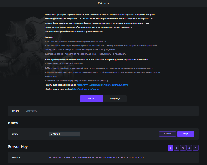Generate a random key with Random button
The image size is (207, 165).
click(x=167, y=134)
